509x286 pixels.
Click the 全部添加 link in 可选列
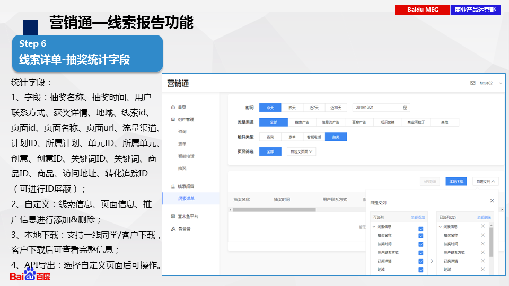click(417, 217)
